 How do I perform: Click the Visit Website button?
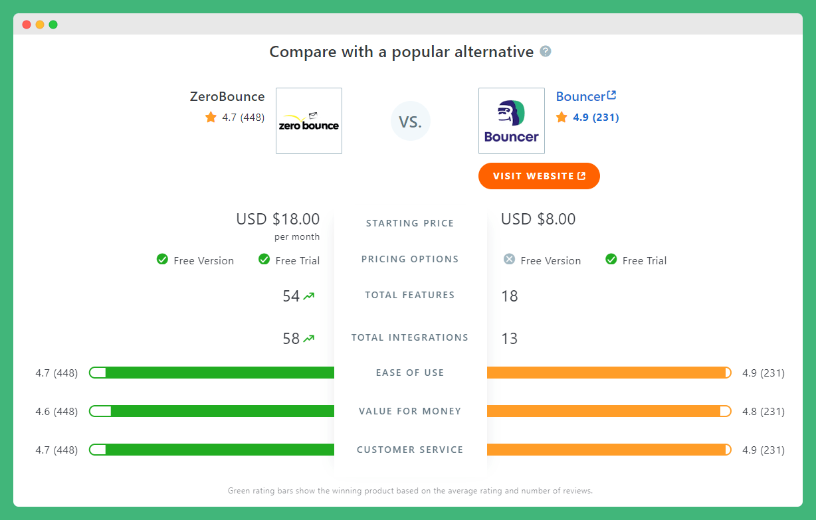coord(539,176)
